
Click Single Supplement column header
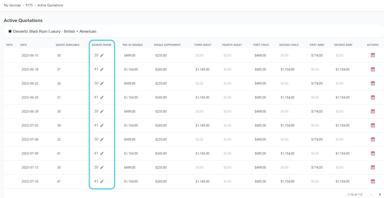167,45
